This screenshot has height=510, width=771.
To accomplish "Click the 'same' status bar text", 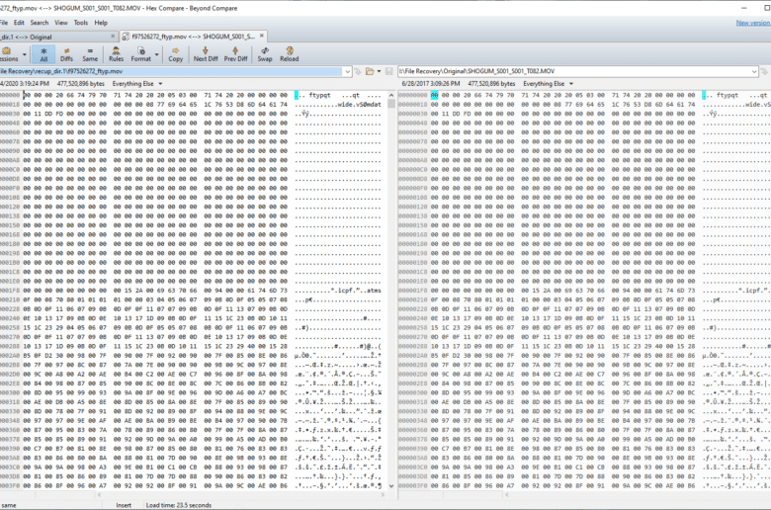I will 9,505.
